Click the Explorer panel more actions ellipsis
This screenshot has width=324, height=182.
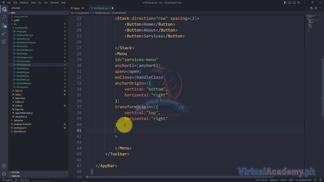tap(64, 8)
